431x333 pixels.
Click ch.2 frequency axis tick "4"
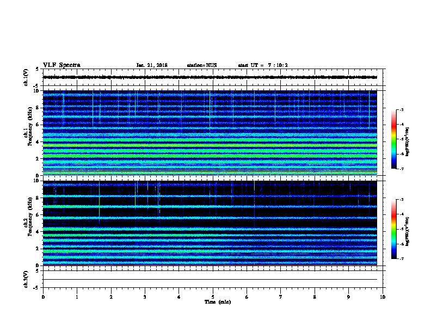coord(38,232)
